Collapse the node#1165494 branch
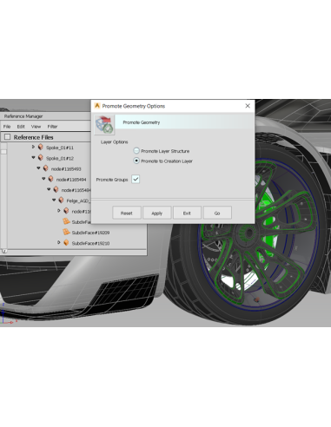Viewport: 331px width, 427px height. pos(43,179)
